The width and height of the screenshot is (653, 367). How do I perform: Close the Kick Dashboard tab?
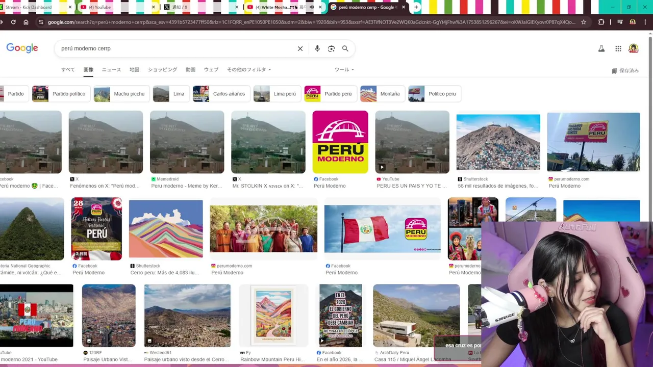tap(70, 7)
